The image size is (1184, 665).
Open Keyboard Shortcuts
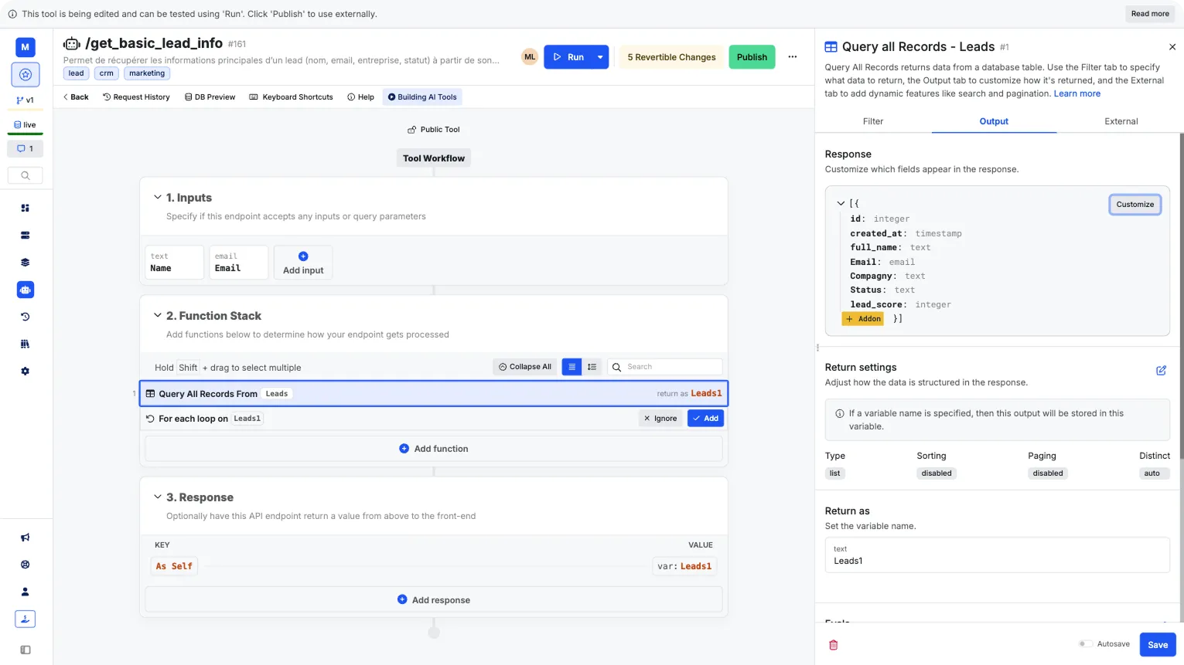292,97
